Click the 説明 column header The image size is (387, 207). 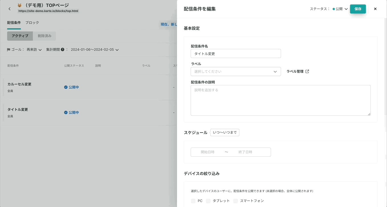click(x=98, y=66)
